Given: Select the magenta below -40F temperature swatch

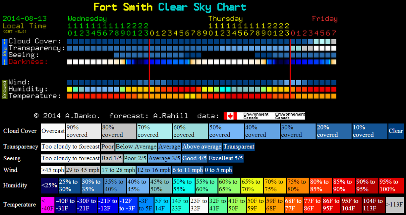Looking at the screenshot, I should tap(48, 205).
